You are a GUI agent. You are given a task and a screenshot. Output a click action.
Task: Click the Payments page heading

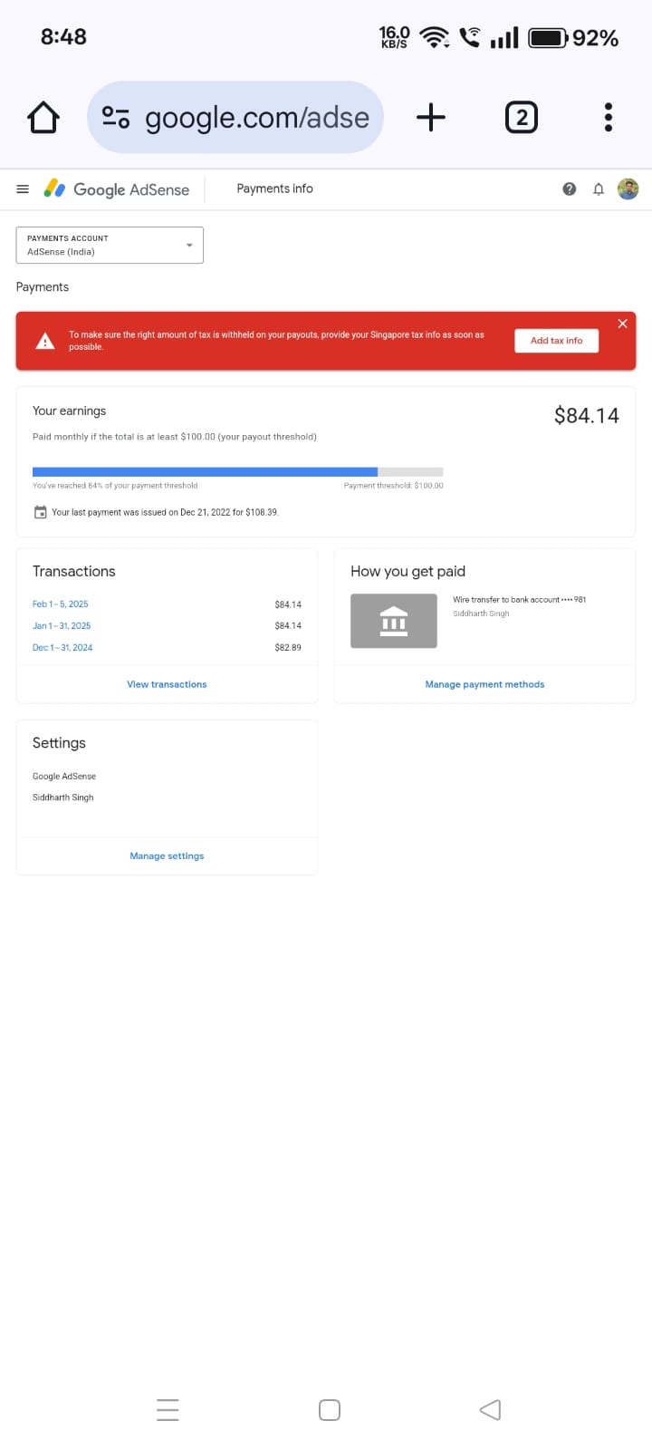point(43,287)
